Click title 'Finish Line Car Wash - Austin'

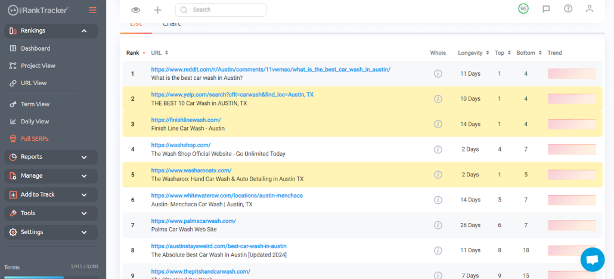[188, 129]
